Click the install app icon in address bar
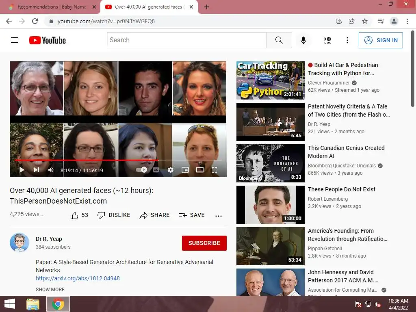The width and height of the screenshot is (416, 312). (338, 21)
